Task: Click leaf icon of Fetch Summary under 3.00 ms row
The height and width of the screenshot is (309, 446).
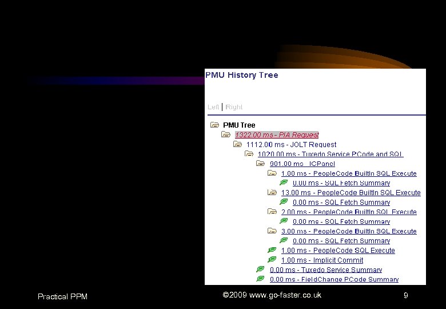Action: [284, 240]
